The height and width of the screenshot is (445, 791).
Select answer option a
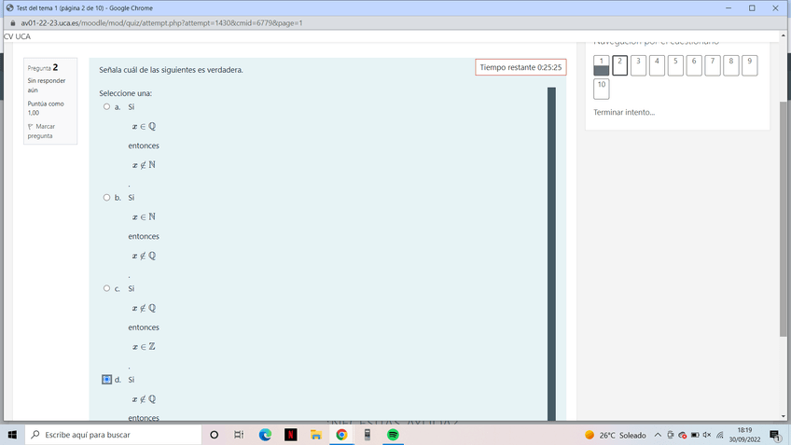[x=106, y=106]
